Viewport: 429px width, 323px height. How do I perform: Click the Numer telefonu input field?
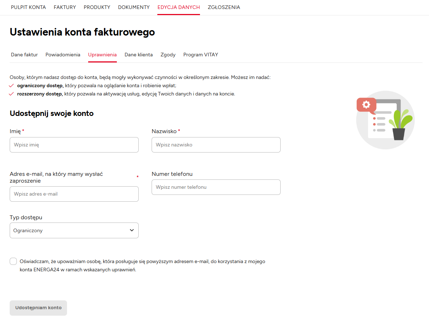point(216,187)
